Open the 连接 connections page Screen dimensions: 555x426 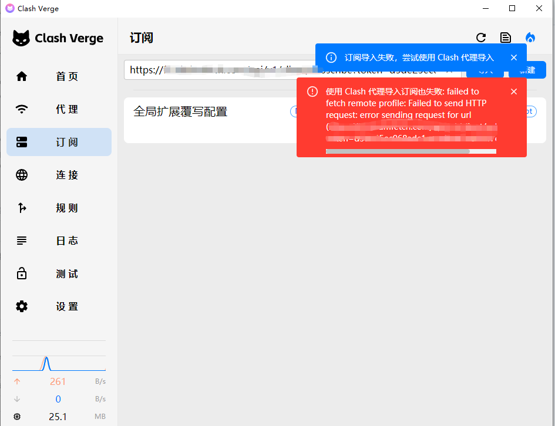point(59,175)
